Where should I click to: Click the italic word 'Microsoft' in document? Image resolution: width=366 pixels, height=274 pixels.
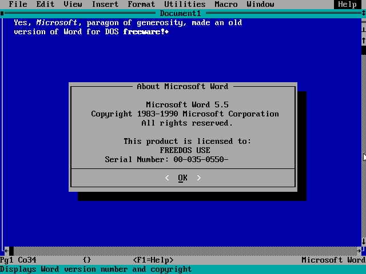57,23
